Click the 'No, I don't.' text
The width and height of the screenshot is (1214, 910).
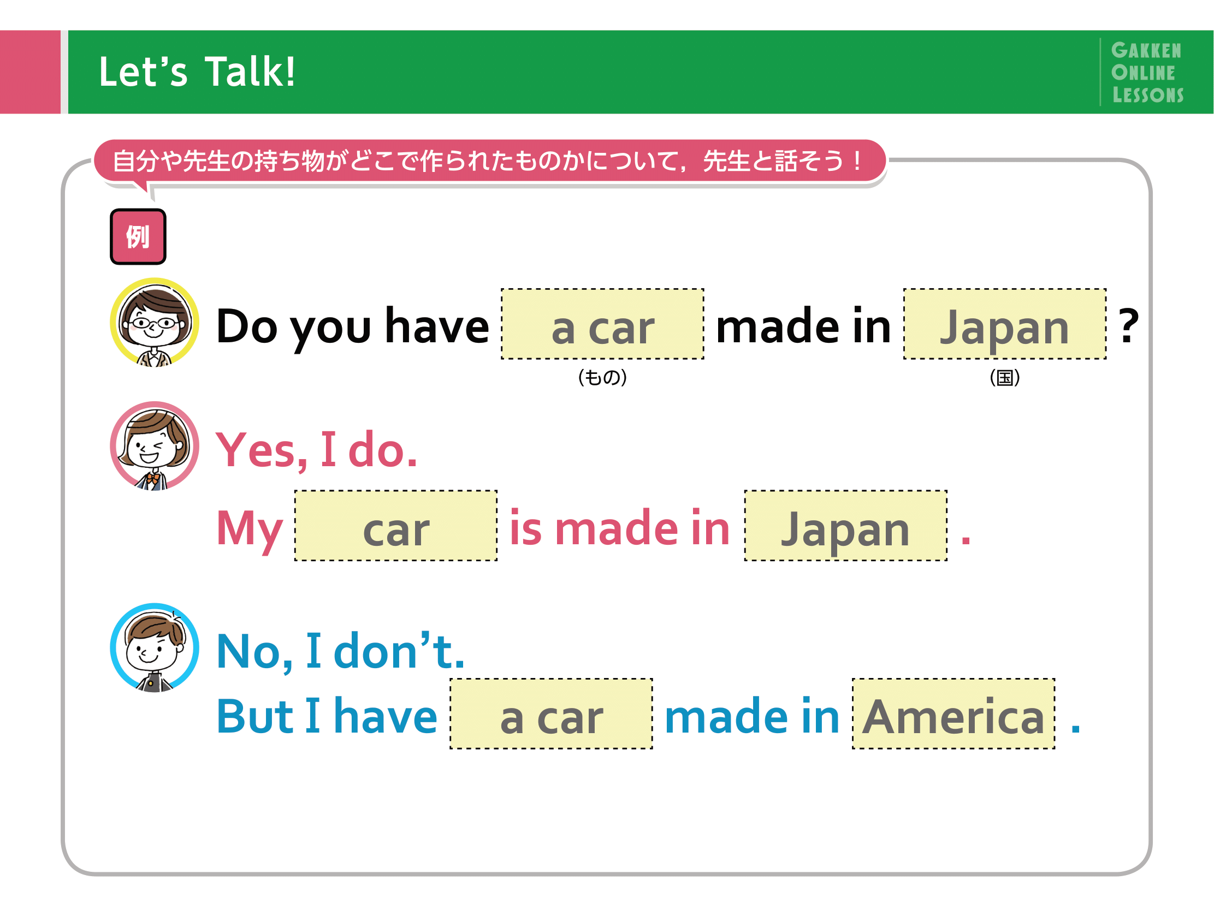[340, 652]
